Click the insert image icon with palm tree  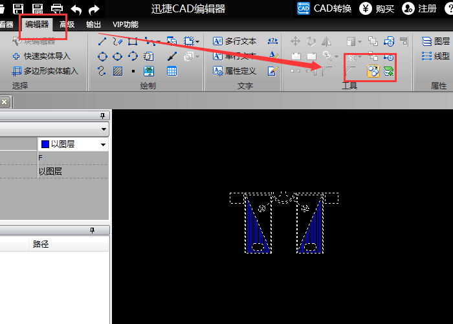pyautogui.click(x=149, y=71)
